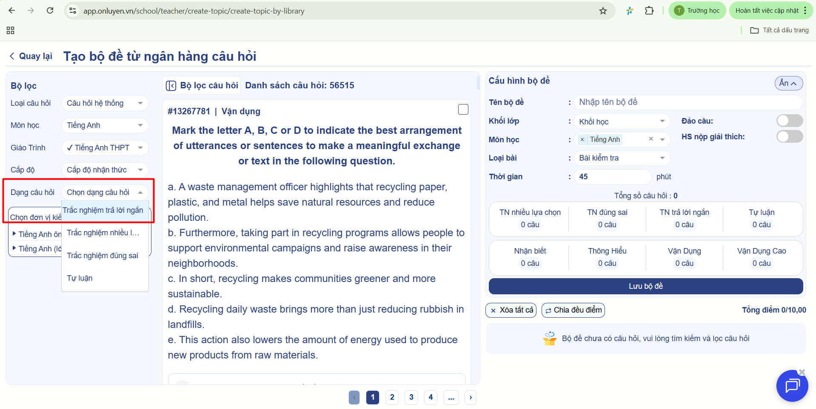Turn on HS nộp giải thích switch
Viewport: 816px width, 409px height.
789,137
